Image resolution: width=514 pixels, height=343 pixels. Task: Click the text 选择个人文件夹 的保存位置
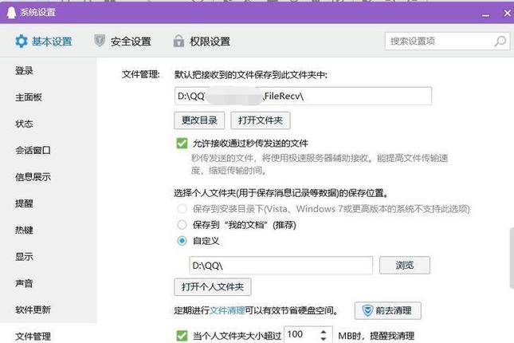point(281,193)
